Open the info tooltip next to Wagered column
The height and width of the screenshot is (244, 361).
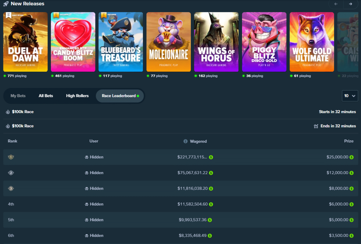(185, 141)
